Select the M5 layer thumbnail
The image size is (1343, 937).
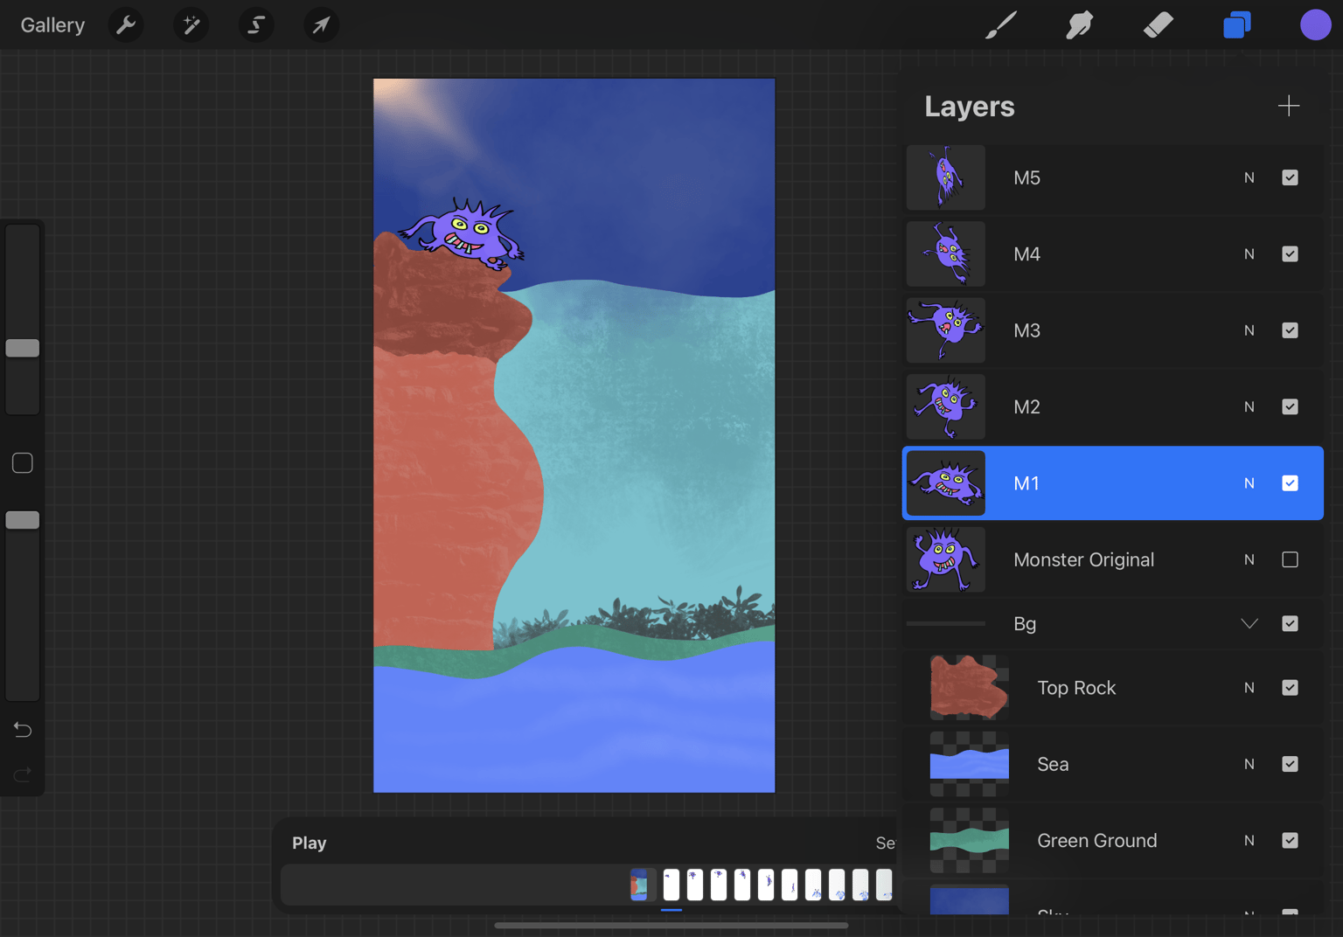tap(946, 177)
